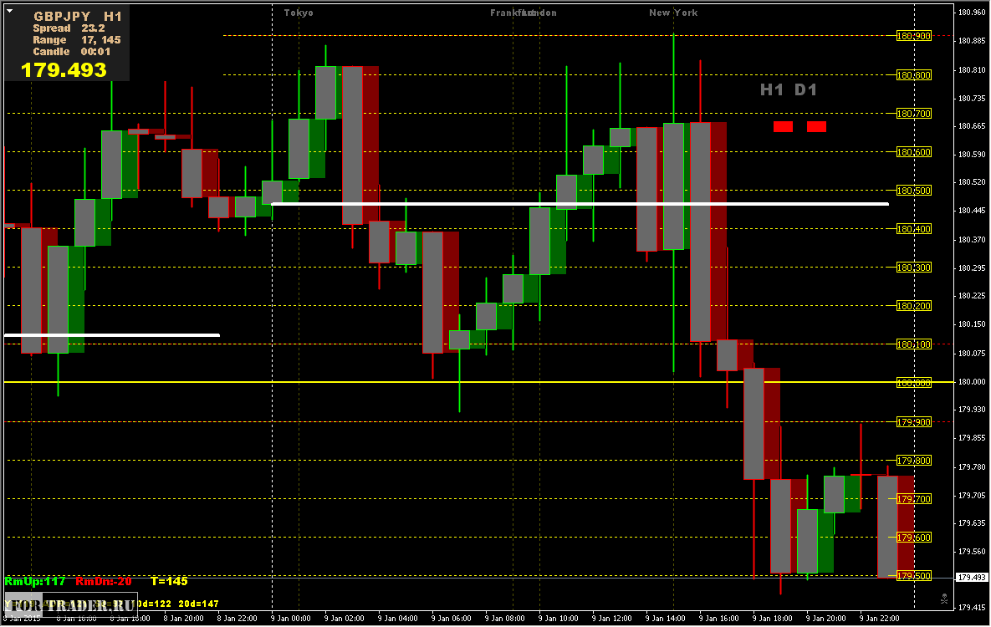Select the 180.500 round-level price tag

(x=914, y=191)
